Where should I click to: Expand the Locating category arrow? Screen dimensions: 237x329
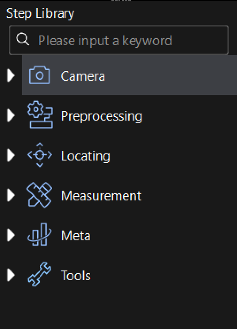click(11, 155)
